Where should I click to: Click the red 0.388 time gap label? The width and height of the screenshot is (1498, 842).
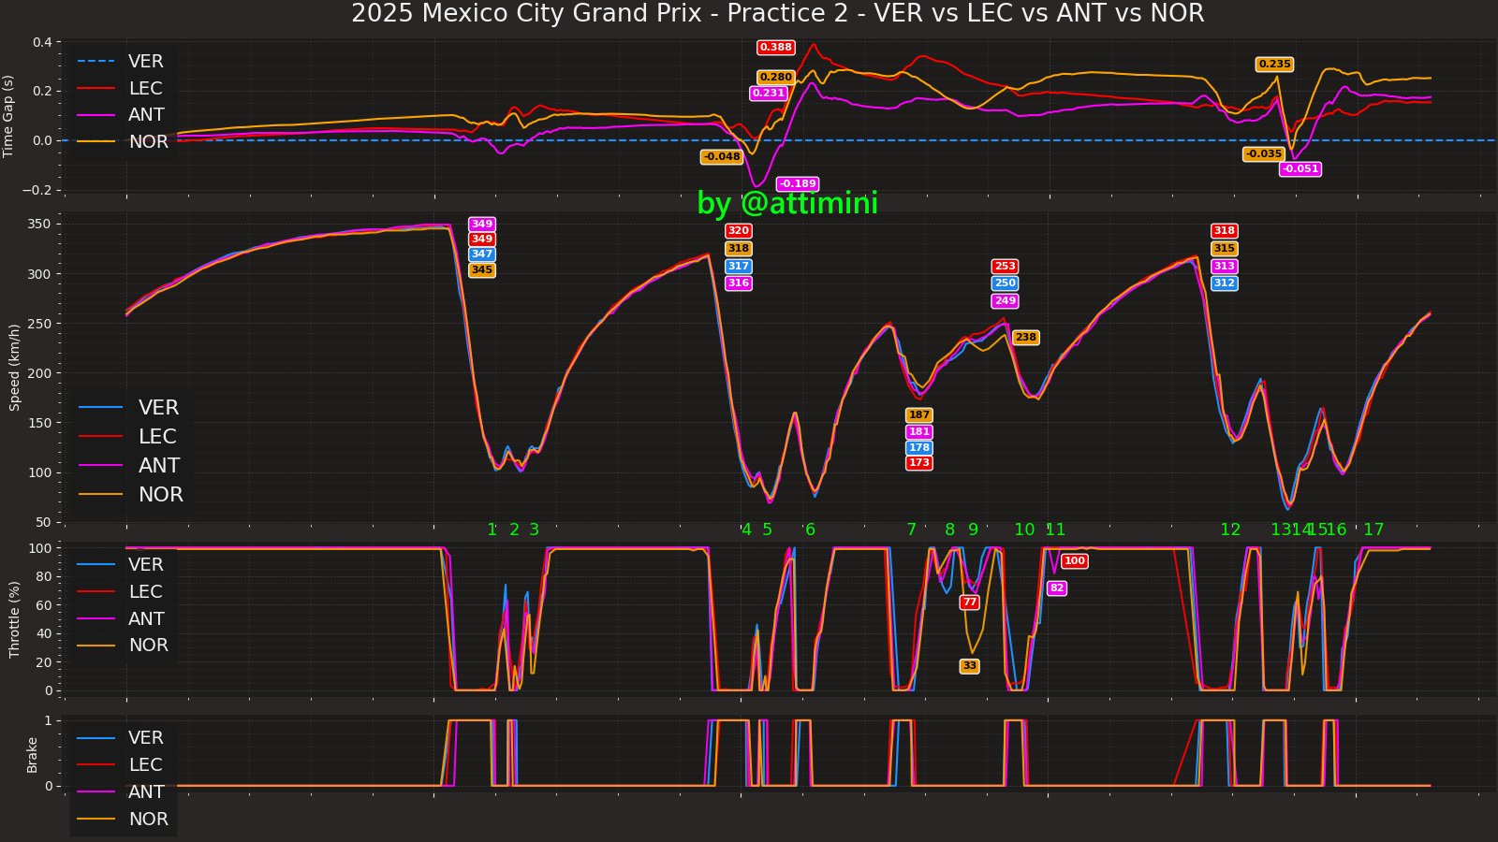[x=775, y=48]
